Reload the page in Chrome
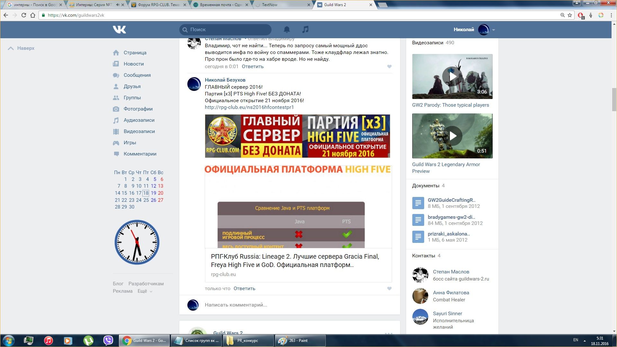This screenshot has width=617, height=347. coord(23,15)
